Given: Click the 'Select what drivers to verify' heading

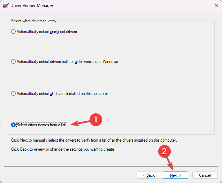Looking at the screenshot, I should [34, 21].
